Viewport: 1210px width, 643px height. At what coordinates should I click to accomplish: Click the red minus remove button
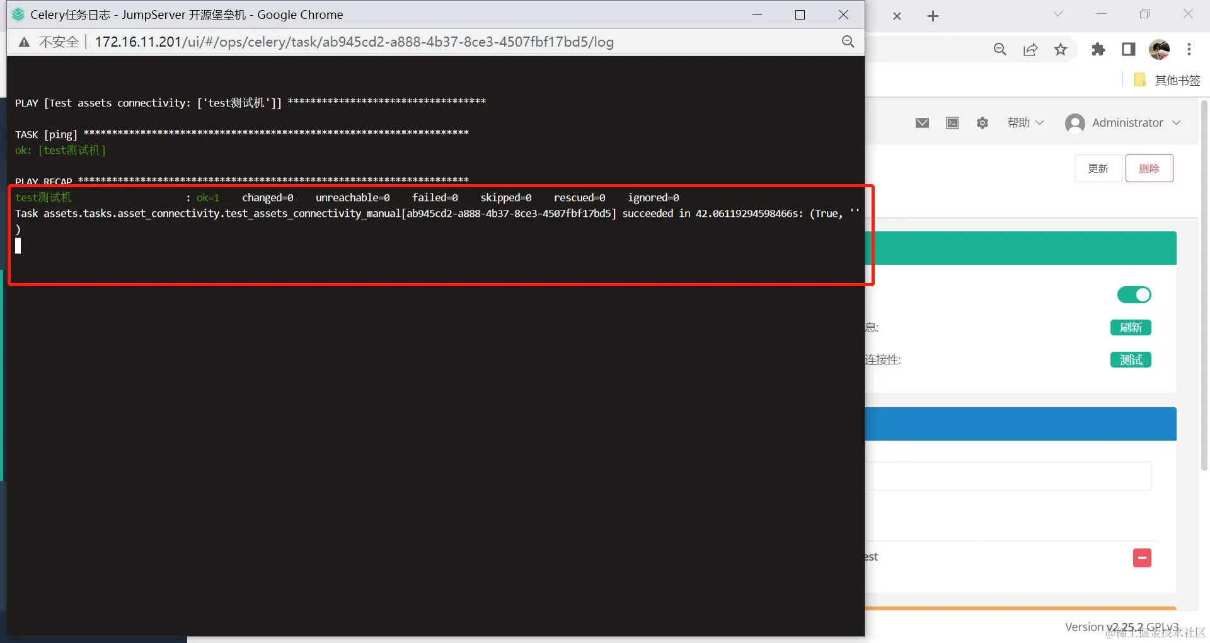tap(1142, 558)
